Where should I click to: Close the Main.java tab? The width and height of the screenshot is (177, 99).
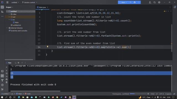tap(48, 7)
